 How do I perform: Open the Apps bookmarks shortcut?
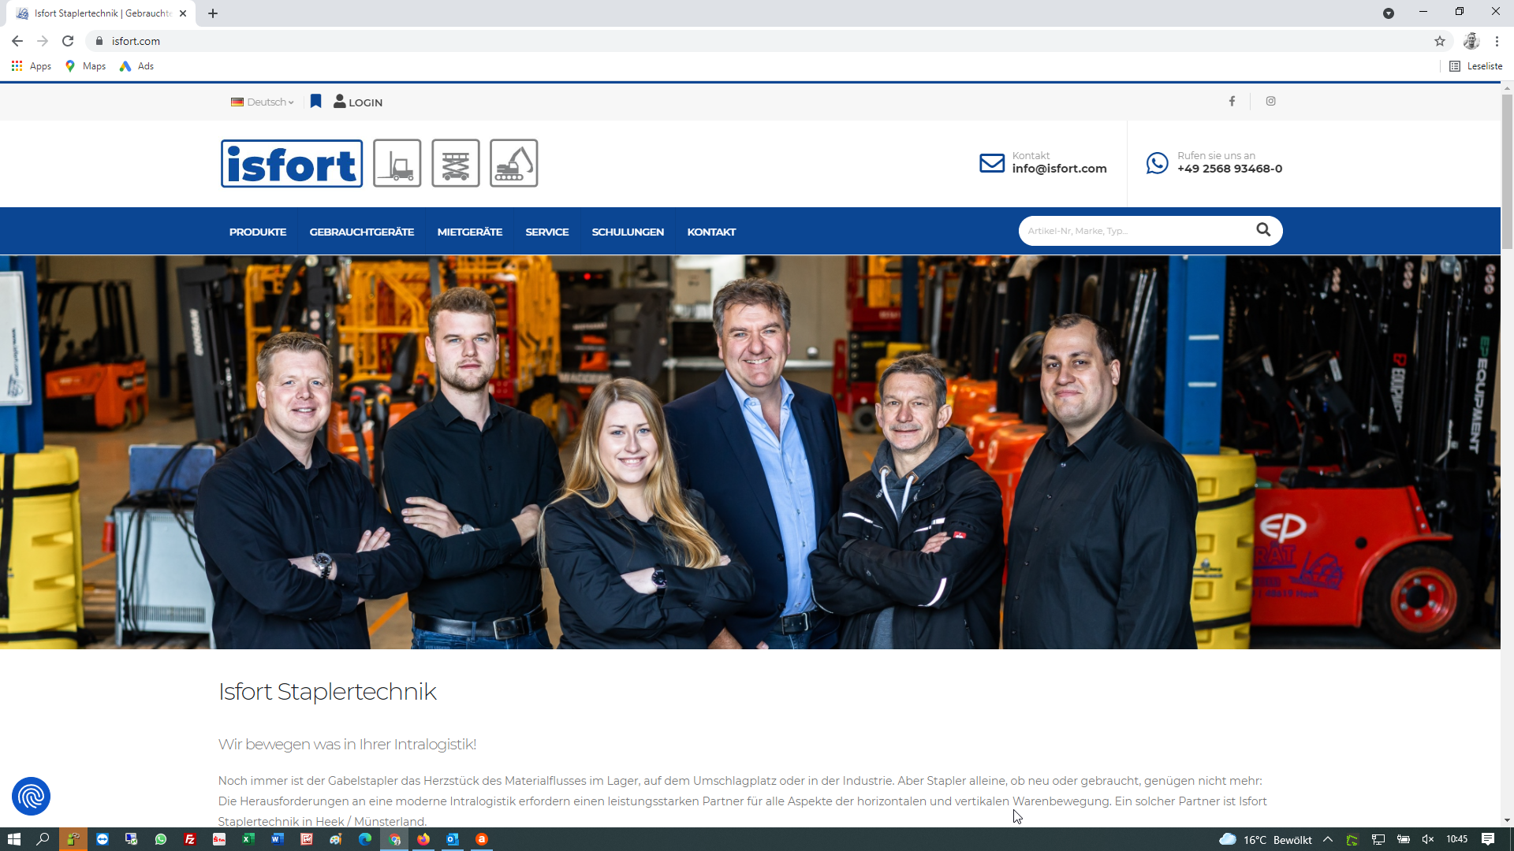(x=32, y=66)
